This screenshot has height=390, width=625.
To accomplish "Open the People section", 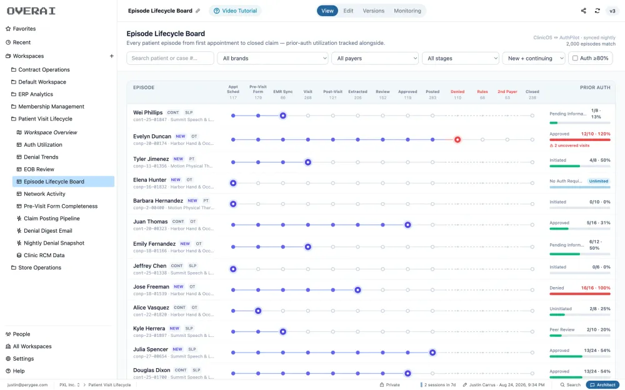I will point(18,334).
